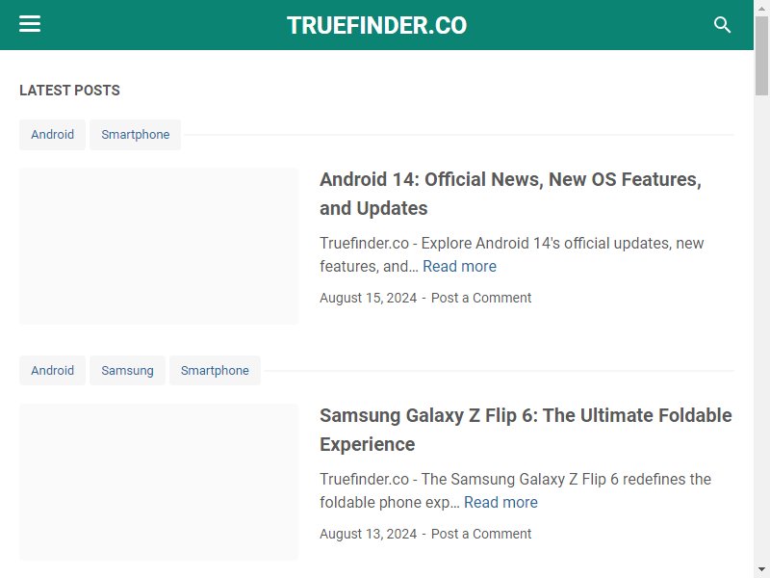Select Android tag on Samsung post
770x578 pixels.
click(53, 371)
